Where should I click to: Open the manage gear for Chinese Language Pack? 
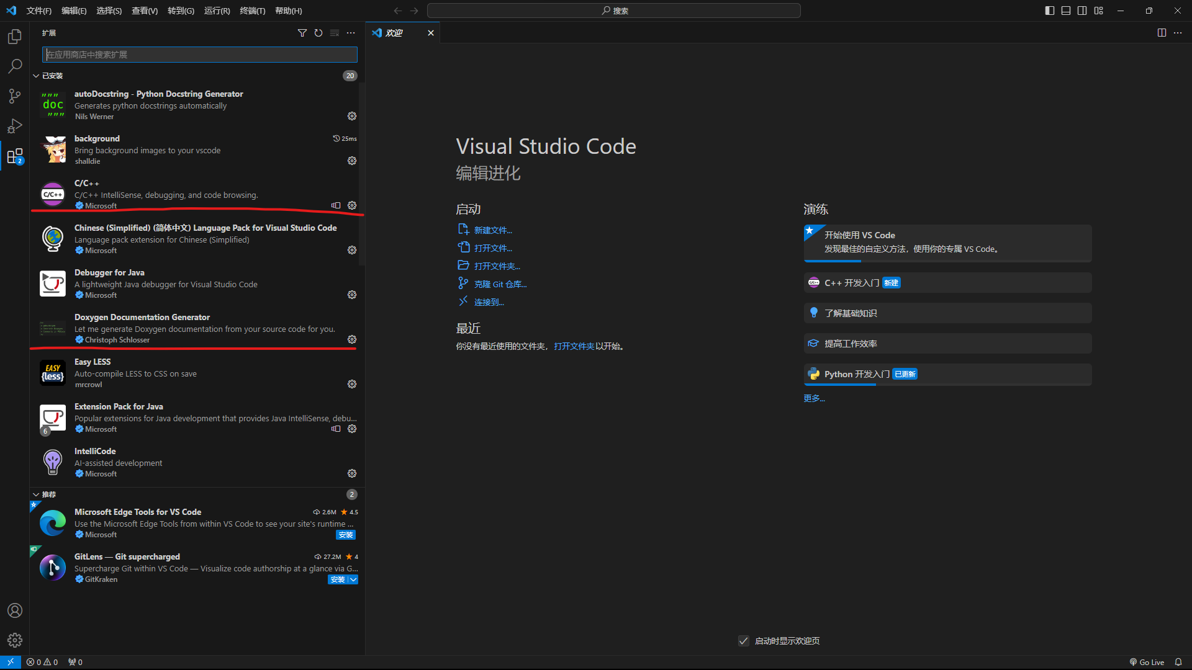pyautogui.click(x=352, y=250)
